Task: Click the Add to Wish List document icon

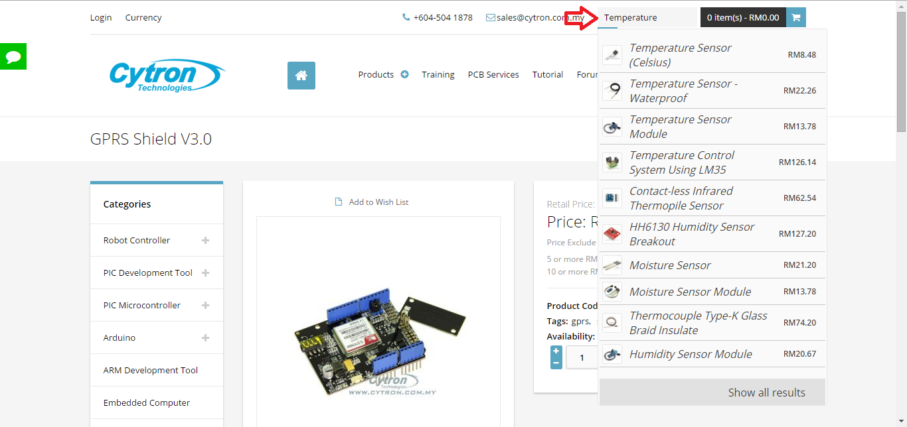Action: pos(339,202)
